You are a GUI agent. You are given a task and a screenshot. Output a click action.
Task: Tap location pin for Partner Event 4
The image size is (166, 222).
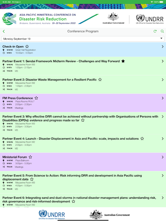click(x=4, y=142)
